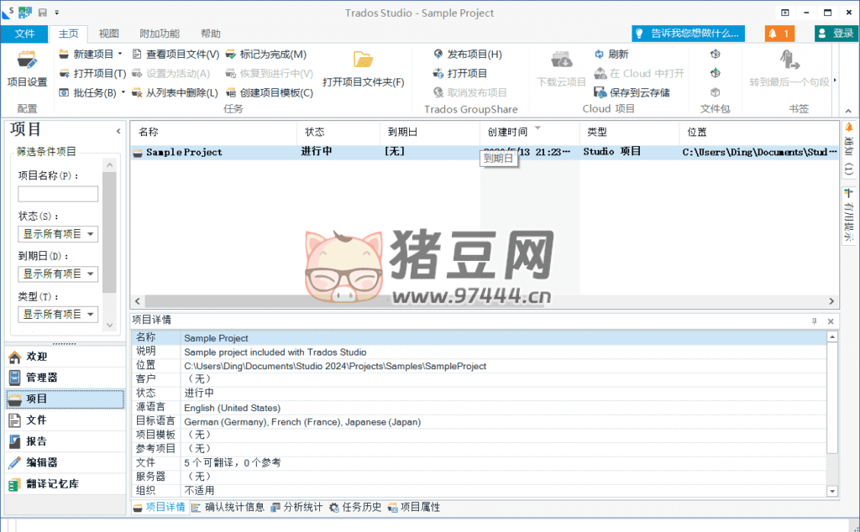The width and height of the screenshot is (860, 532).
Task: Switch to 项目属性 tab
Action: (x=414, y=508)
